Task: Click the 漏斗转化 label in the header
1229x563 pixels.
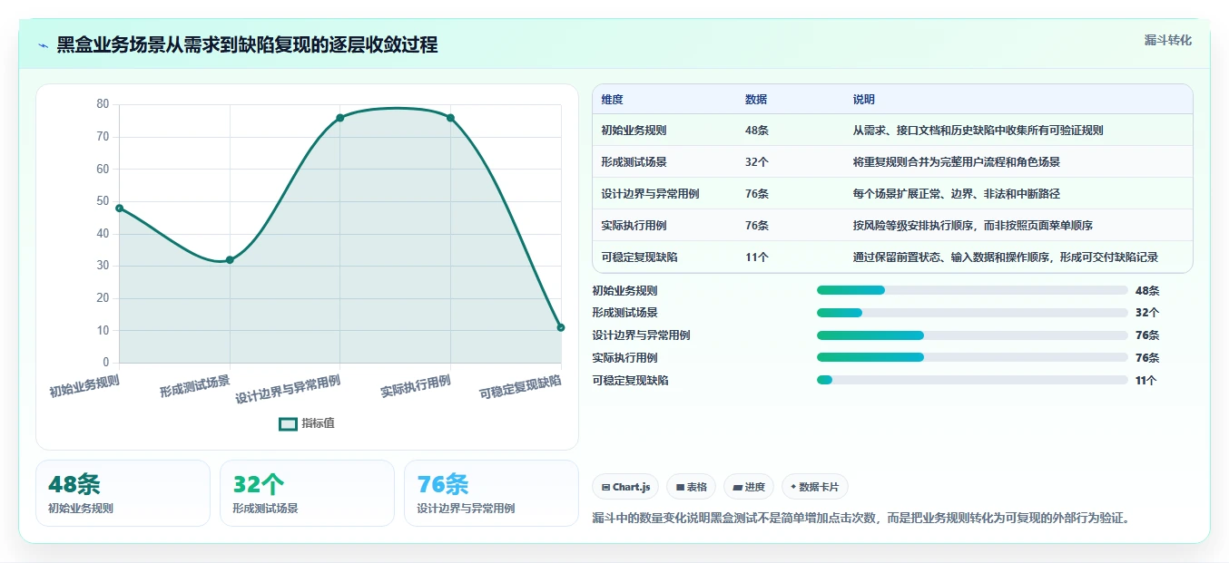Action: [1167, 40]
